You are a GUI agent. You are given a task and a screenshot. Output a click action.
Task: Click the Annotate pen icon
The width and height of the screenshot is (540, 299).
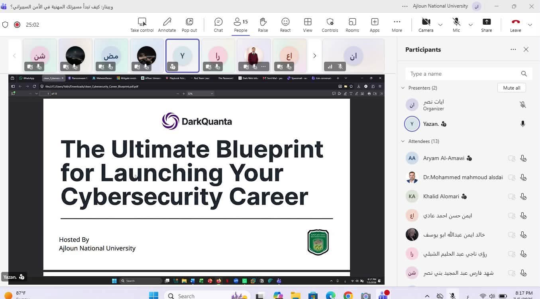pos(167,25)
